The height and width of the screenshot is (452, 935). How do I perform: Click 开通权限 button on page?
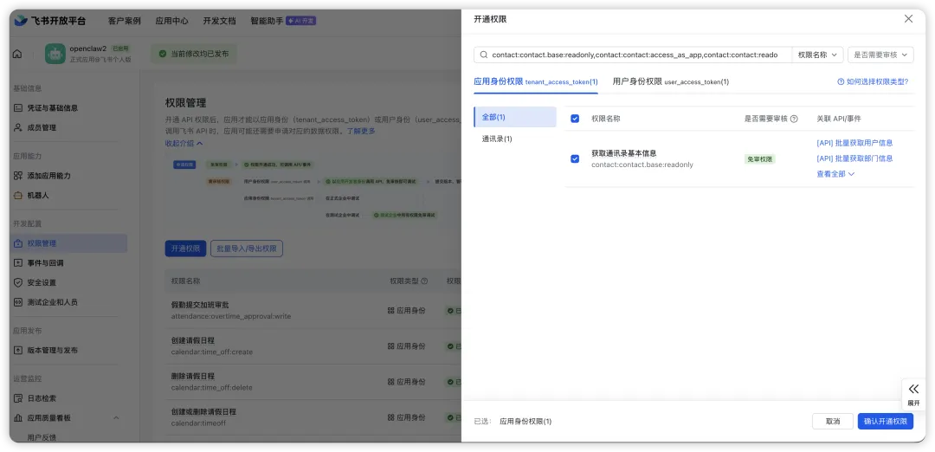(x=185, y=249)
